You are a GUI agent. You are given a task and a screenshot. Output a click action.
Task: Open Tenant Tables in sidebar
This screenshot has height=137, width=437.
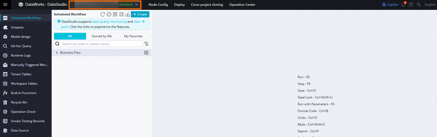point(26,74)
